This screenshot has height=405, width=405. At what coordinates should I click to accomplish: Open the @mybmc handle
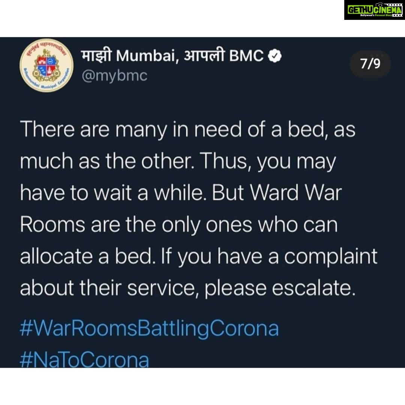pos(114,76)
